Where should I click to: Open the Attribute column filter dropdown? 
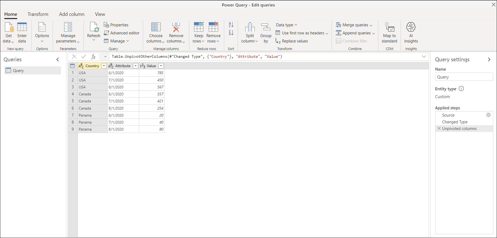[x=136, y=66]
